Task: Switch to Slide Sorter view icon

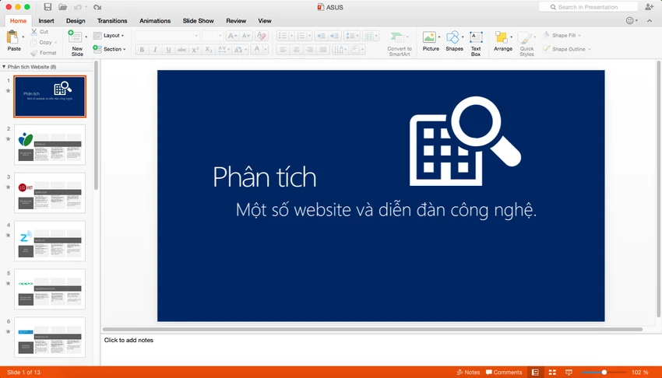Action: click(552, 372)
